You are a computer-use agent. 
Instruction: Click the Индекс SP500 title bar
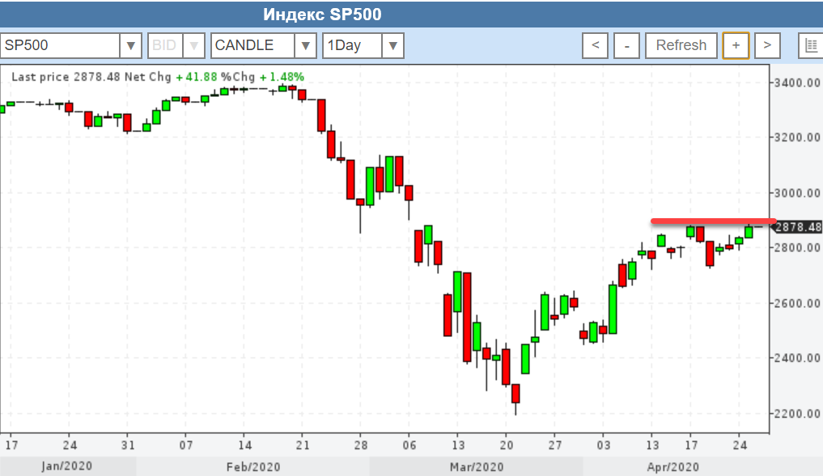coord(322,15)
